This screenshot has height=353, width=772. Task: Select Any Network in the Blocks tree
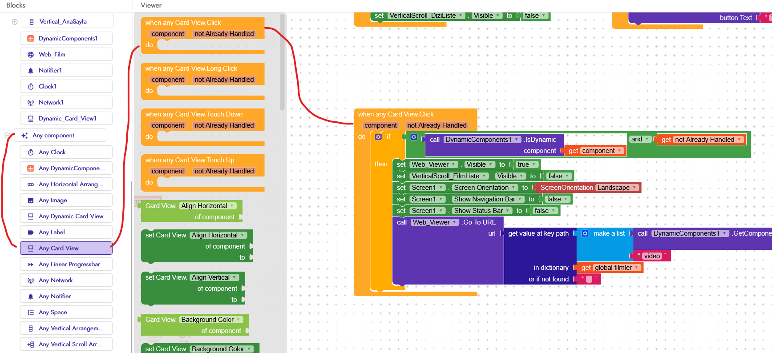click(x=66, y=280)
